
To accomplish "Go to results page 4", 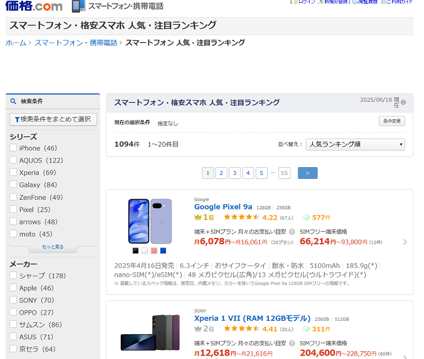I will pos(248,173).
